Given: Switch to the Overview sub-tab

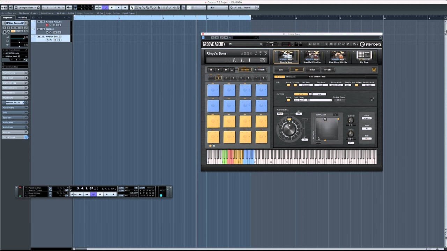Looking at the screenshot, I should pos(290,77).
